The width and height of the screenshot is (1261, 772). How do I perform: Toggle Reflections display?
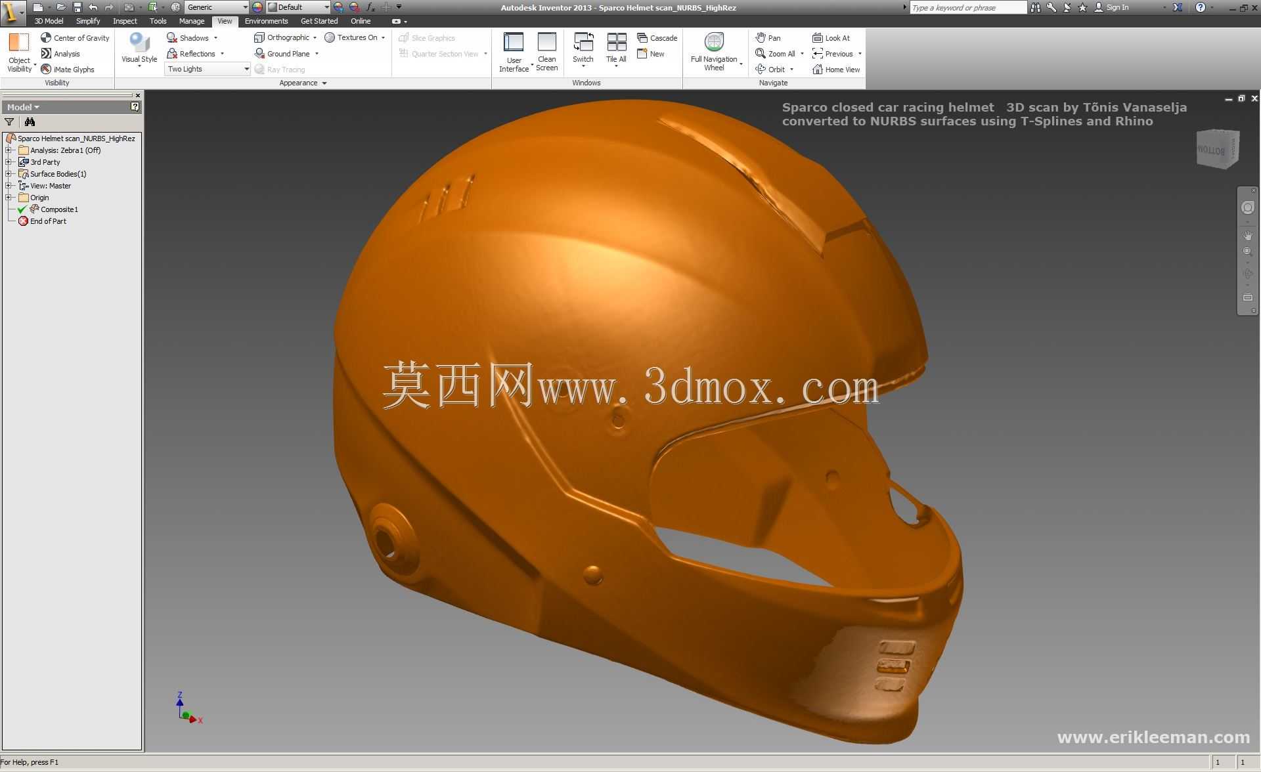tap(191, 54)
